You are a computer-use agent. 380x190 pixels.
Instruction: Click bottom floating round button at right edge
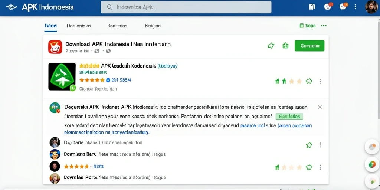pyautogui.click(x=372, y=182)
